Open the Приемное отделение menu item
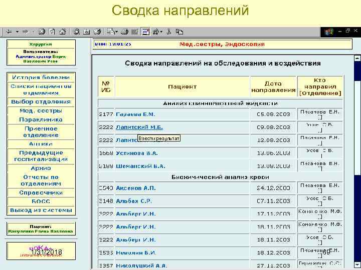 tap(41, 132)
